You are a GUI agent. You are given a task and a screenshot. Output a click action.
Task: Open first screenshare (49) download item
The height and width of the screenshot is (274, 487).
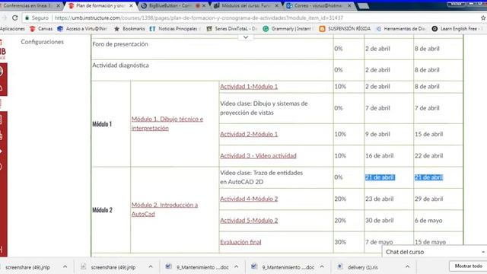(x=27, y=267)
